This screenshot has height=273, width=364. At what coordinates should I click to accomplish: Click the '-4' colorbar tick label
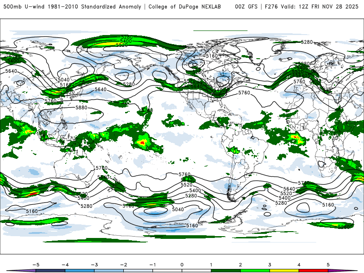65,265
